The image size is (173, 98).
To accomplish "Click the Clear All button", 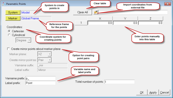I will pos(83,12).
